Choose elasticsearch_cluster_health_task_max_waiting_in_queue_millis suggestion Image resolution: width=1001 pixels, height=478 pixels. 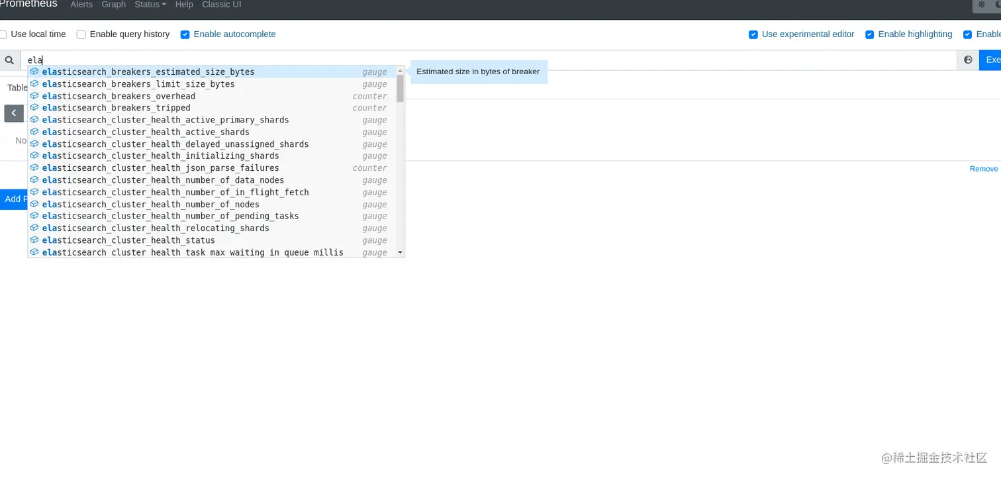[x=213, y=252]
